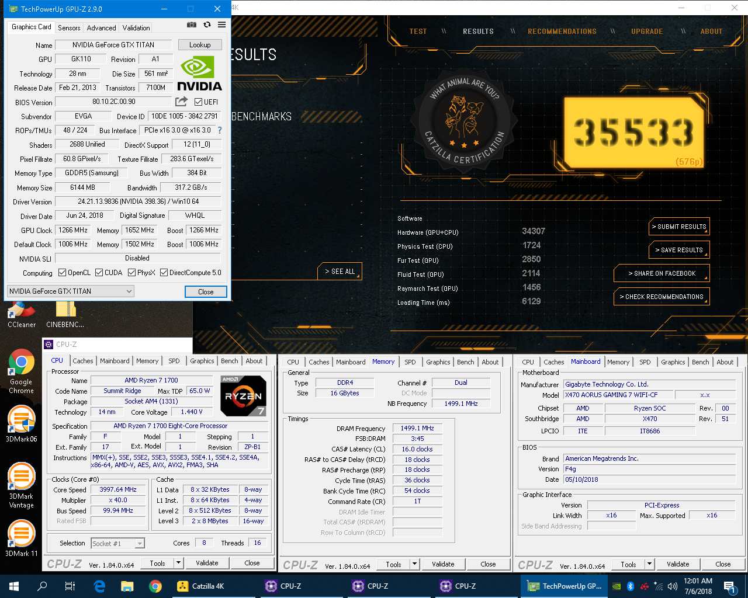Open SPD tab in CPU-Z Memory window
Screen dimensions: 748x598
[410, 362]
